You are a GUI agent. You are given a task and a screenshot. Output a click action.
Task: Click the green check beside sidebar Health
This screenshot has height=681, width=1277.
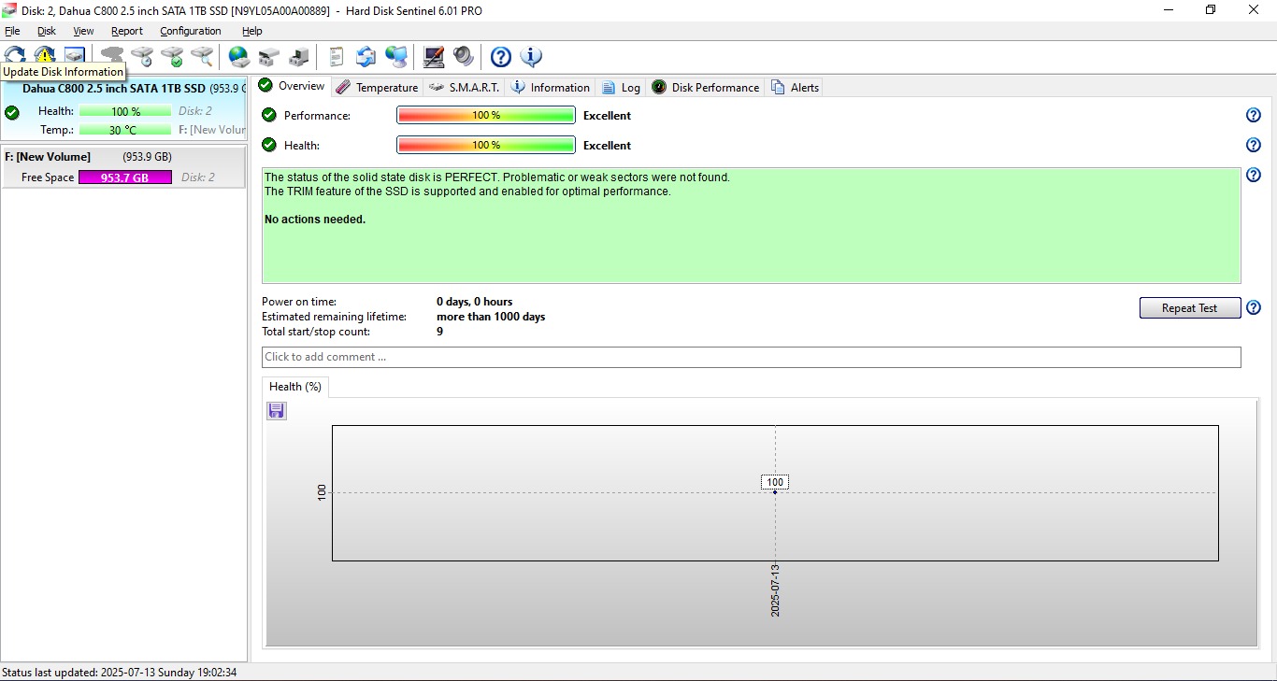pos(12,113)
